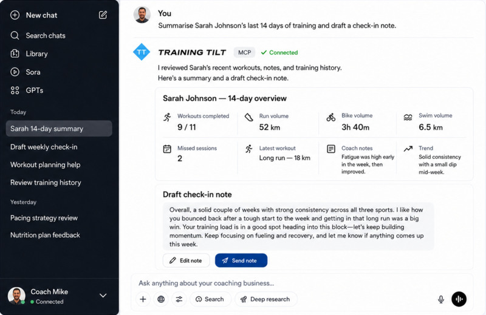The width and height of the screenshot is (486, 315).
Task: Click the Coach Mike profile avatar
Action: tap(16, 296)
